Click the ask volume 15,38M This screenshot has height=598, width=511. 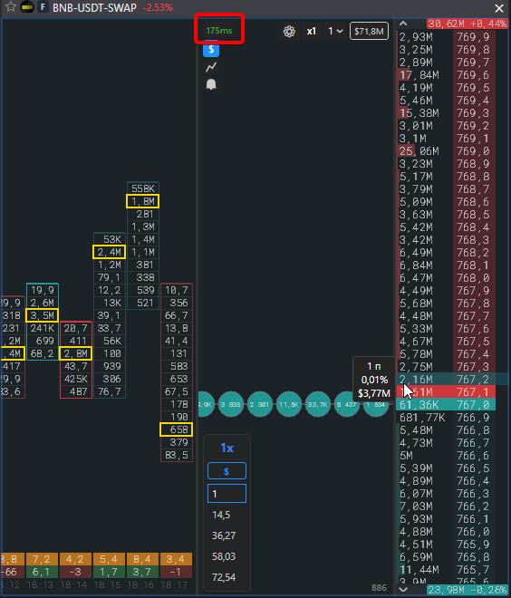[419, 113]
